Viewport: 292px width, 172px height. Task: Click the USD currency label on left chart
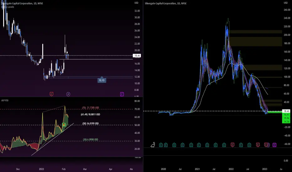pos(136,3)
